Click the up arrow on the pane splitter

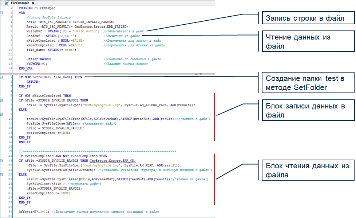[x=197, y=74]
